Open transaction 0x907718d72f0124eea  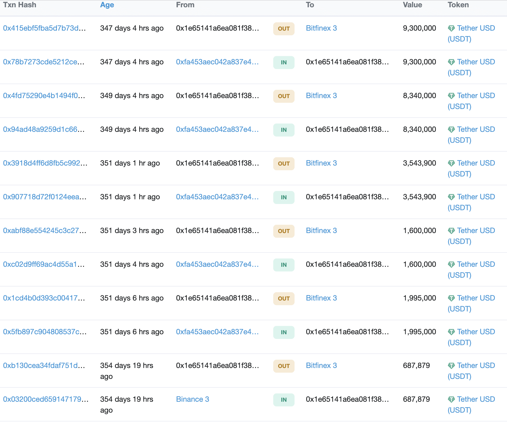tap(45, 197)
